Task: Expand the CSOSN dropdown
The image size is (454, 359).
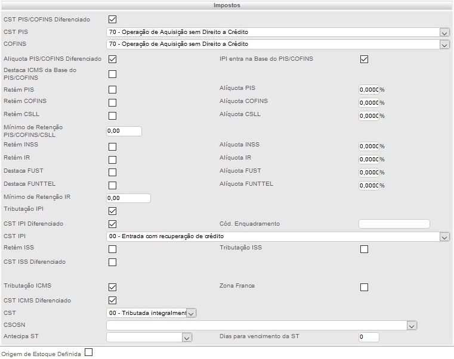Action: [261, 326]
